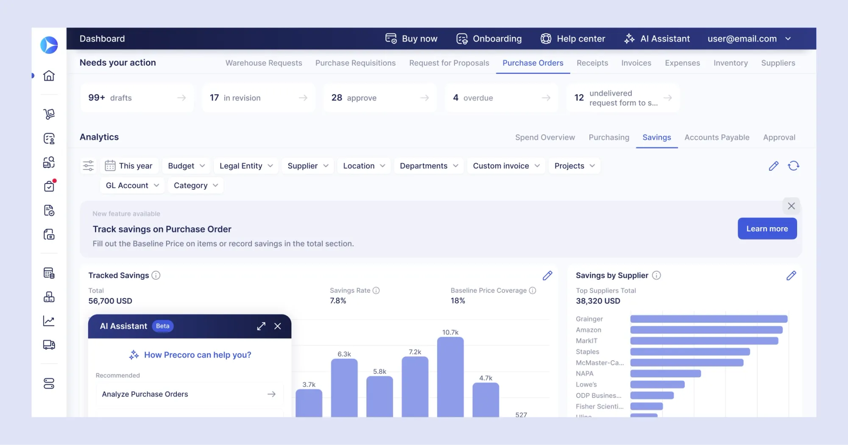
Task: Click the Learn more button
Action: click(x=767, y=228)
